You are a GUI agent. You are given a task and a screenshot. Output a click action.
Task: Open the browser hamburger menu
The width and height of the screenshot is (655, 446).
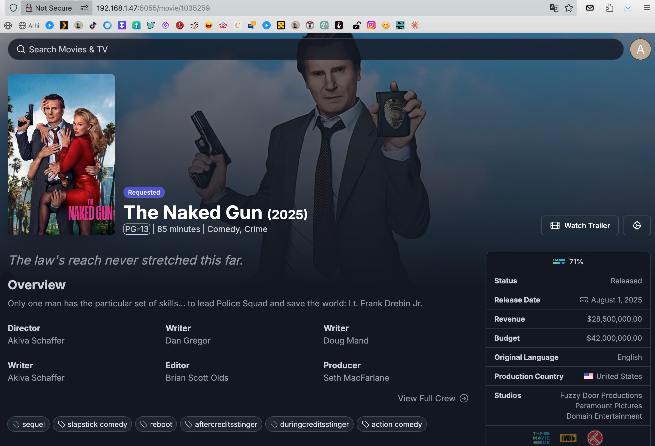point(647,8)
